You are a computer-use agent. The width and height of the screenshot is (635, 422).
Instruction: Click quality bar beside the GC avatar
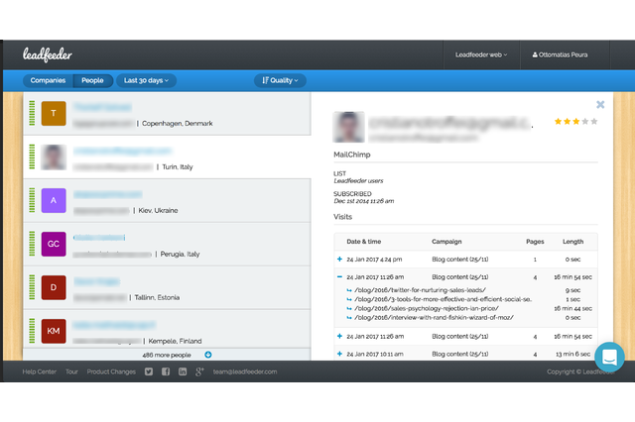pos(32,244)
